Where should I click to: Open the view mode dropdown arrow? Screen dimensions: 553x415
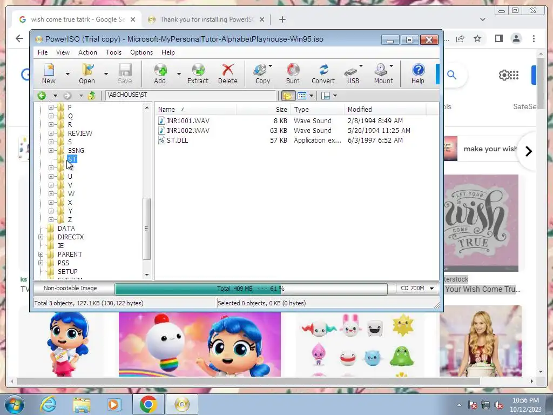click(x=311, y=96)
